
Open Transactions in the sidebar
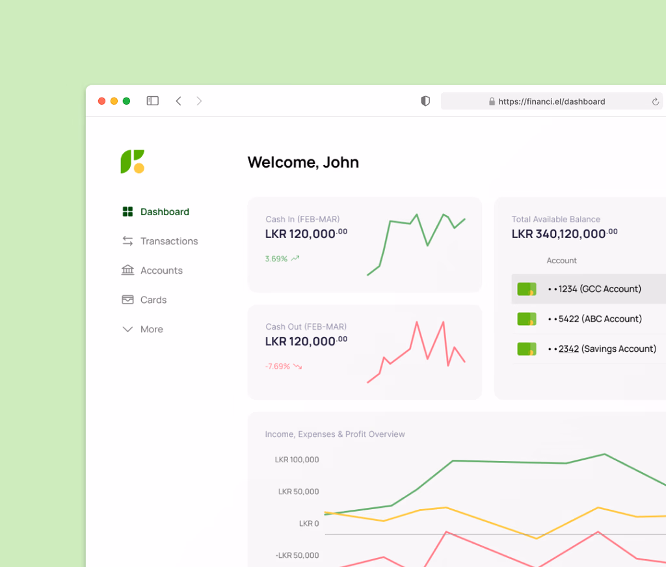tap(169, 241)
